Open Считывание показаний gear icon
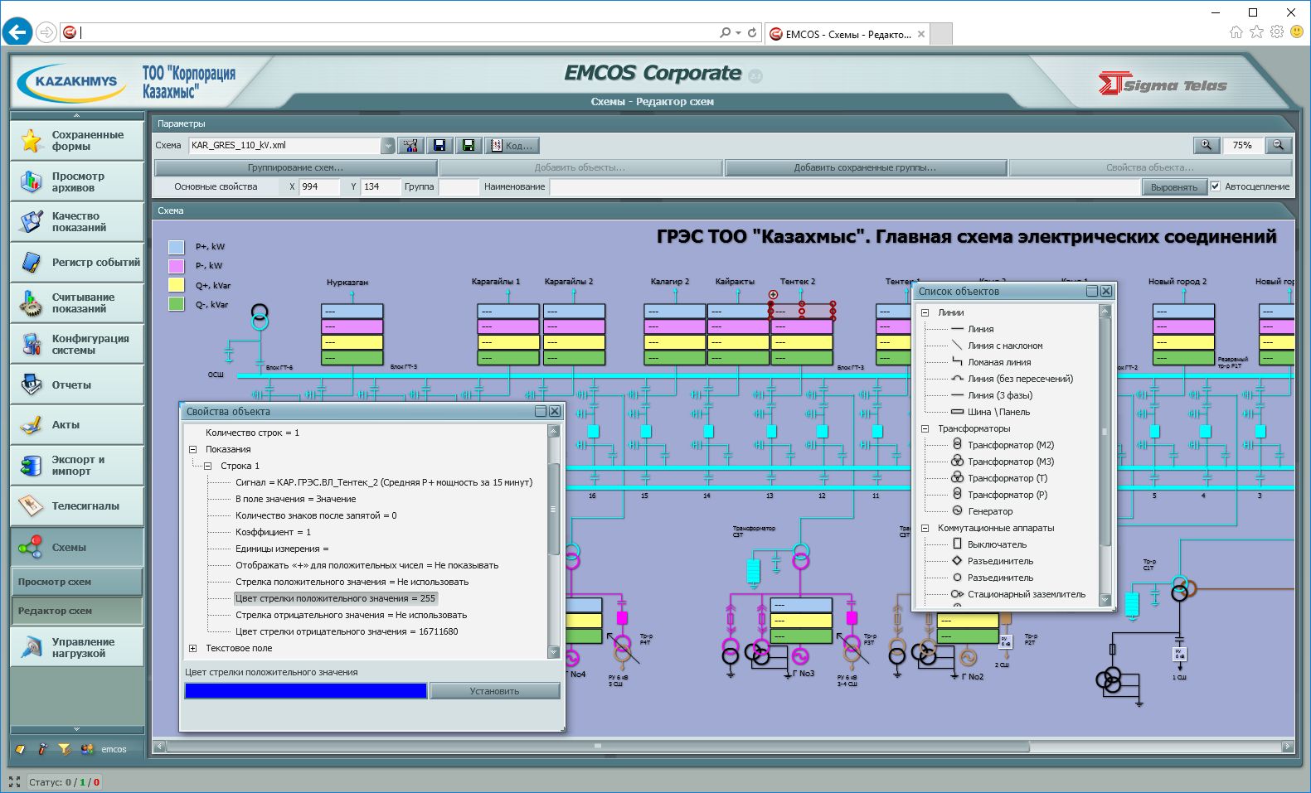Viewport: 1311px width, 793px height. (32, 302)
